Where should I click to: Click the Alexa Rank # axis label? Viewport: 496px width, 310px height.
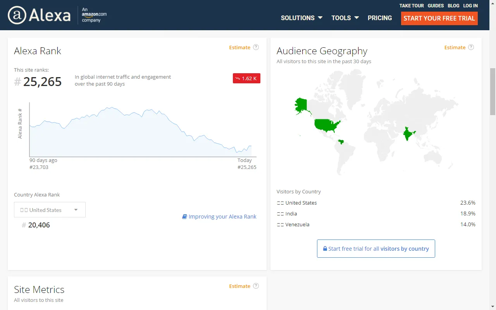coord(20,123)
